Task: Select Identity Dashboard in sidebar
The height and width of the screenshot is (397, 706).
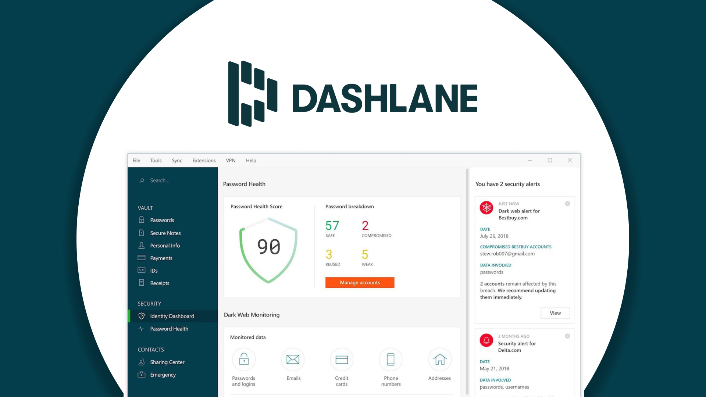Action: [172, 316]
